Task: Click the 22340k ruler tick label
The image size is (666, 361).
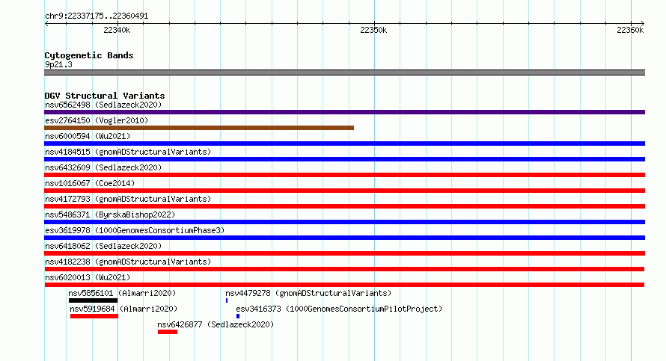Action: 117,30
